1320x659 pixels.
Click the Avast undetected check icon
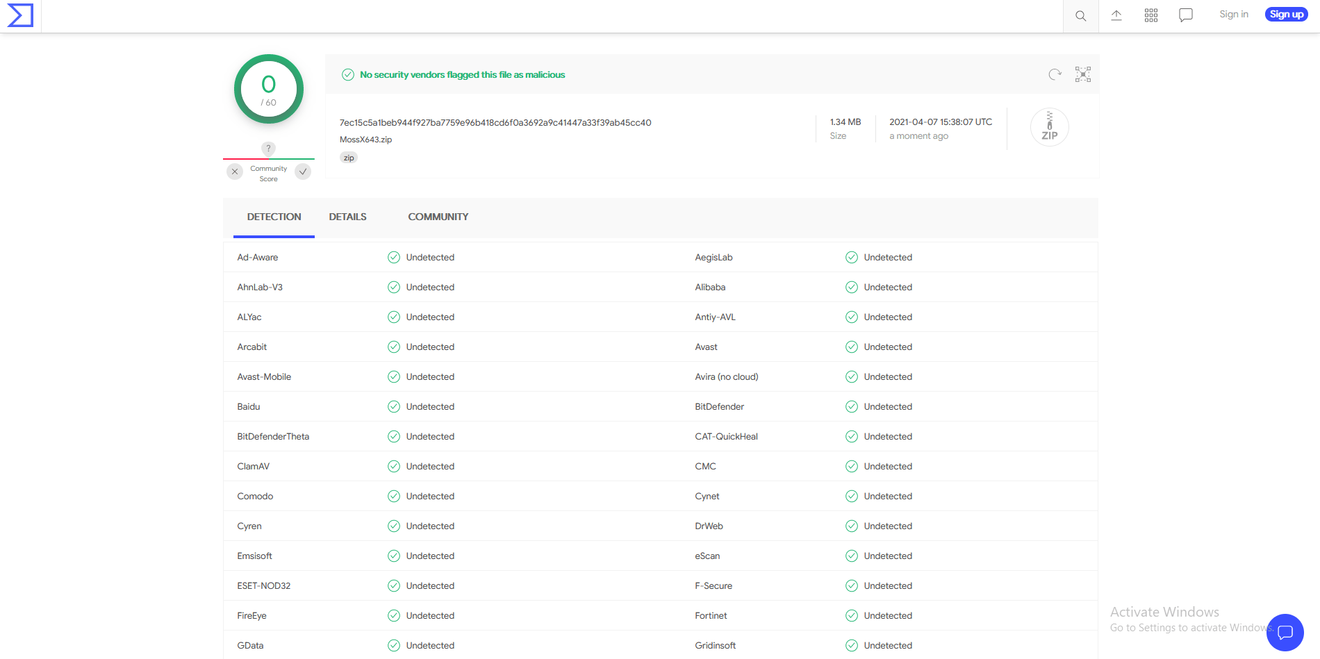pyautogui.click(x=852, y=347)
